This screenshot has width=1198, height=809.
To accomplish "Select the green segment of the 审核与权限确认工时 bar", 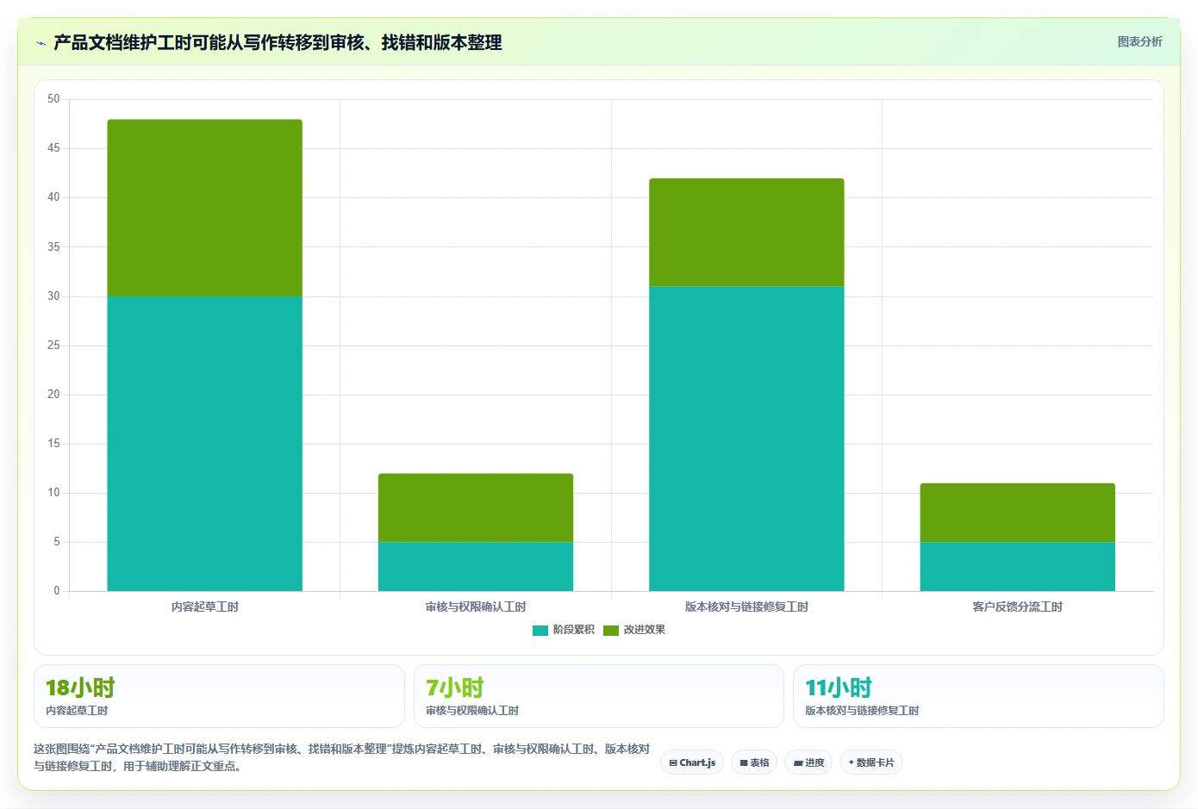I will tap(476, 507).
